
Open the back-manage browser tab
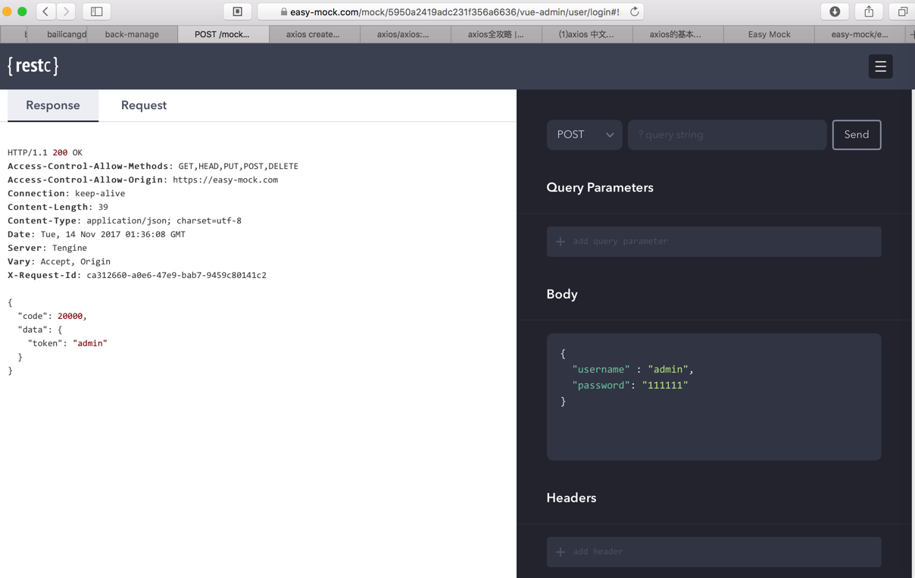(132, 34)
